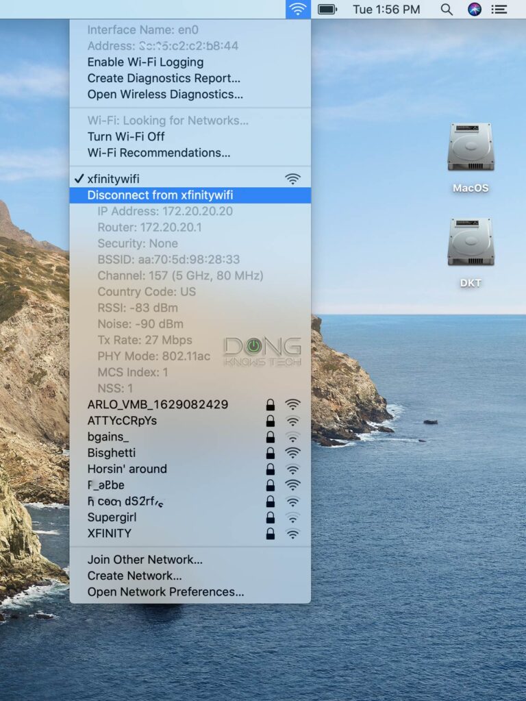Click lock icon for Bisghetti
The height and width of the screenshot is (701, 526).
(271, 453)
